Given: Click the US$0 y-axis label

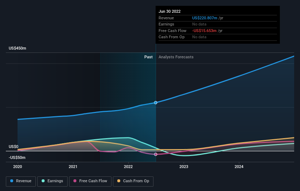Looking at the screenshot, I should (14, 147).
